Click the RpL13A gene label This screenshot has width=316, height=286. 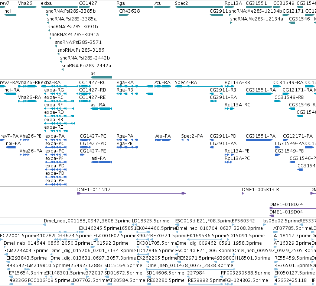point(233,3)
